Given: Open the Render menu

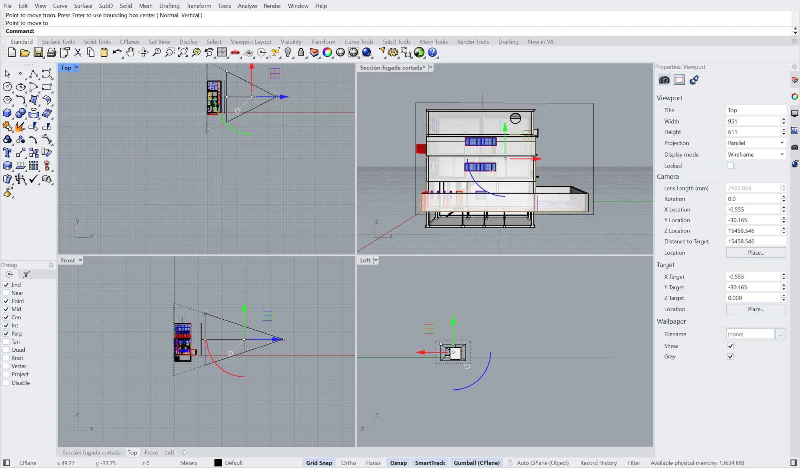Looking at the screenshot, I should click(272, 6).
